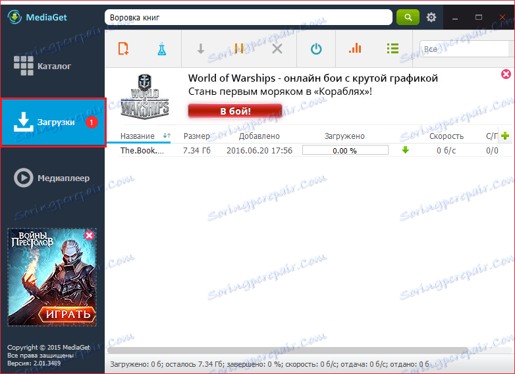Click the blue flask icon in the toolbar
Image resolution: width=515 pixels, height=374 pixels.
pos(161,49)
